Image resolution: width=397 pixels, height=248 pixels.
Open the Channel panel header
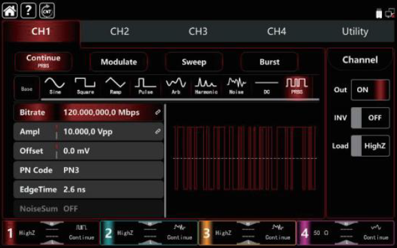(360, 60)
